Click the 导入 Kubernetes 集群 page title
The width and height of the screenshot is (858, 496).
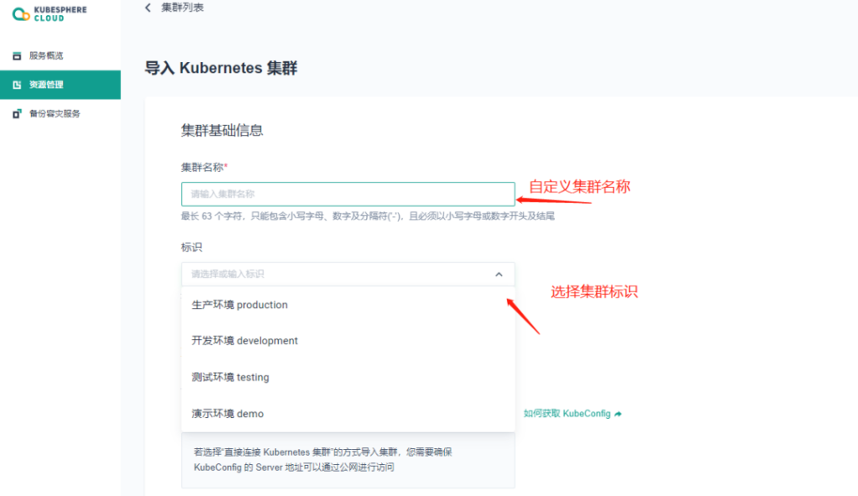click(x=221, y=68)
